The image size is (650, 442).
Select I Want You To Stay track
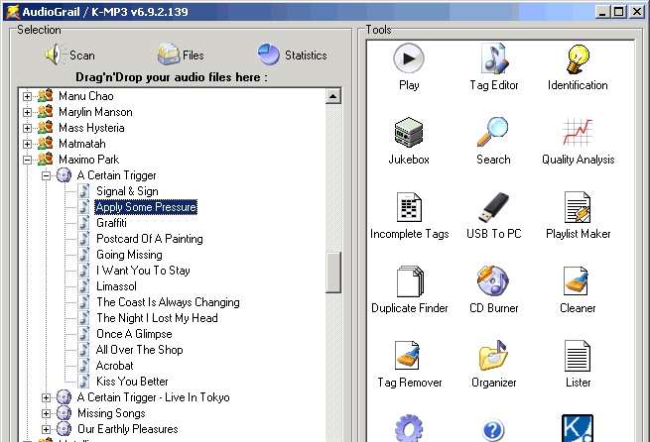click(143, 271)
